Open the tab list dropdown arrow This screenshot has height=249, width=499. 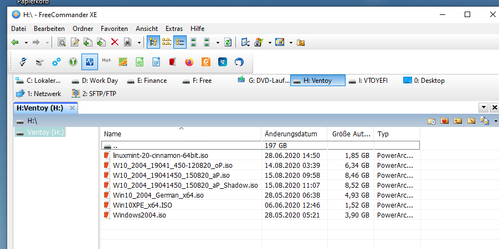483,108
